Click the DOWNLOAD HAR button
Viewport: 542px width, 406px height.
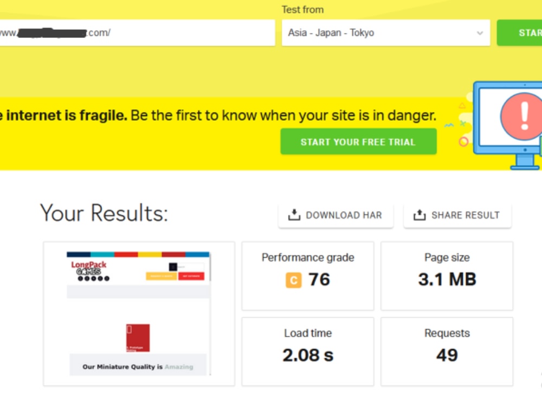pos(335,215)
